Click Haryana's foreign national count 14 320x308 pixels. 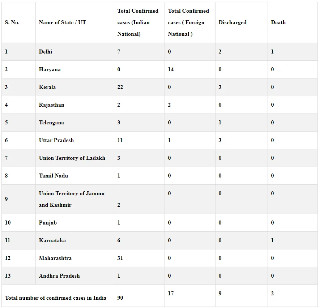click(171, 69)
